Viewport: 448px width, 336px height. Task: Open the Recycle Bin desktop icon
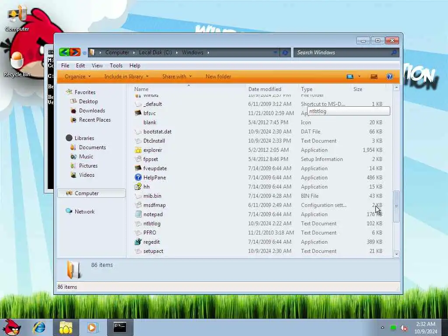coord(17,64)
